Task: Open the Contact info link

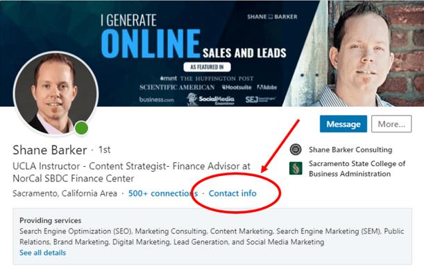Action: [232, 193]
